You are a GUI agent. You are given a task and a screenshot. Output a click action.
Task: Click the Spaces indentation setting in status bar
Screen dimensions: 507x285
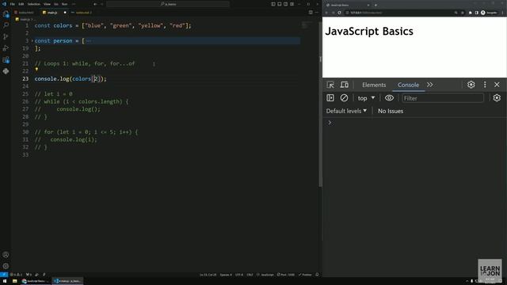click(226, 275)
